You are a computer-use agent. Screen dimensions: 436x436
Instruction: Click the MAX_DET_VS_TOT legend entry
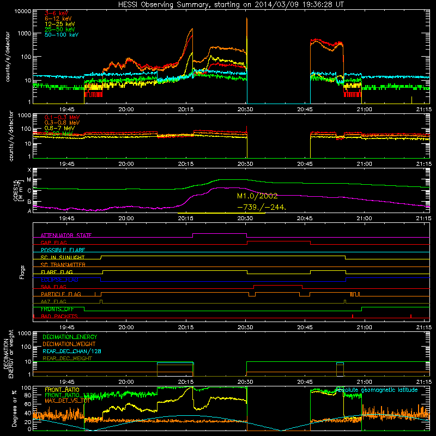(67, 401)
